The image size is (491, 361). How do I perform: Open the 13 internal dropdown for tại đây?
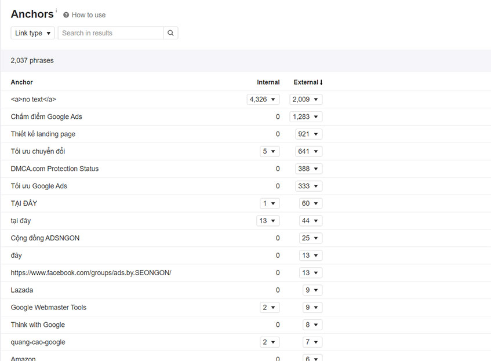(268, 221)
